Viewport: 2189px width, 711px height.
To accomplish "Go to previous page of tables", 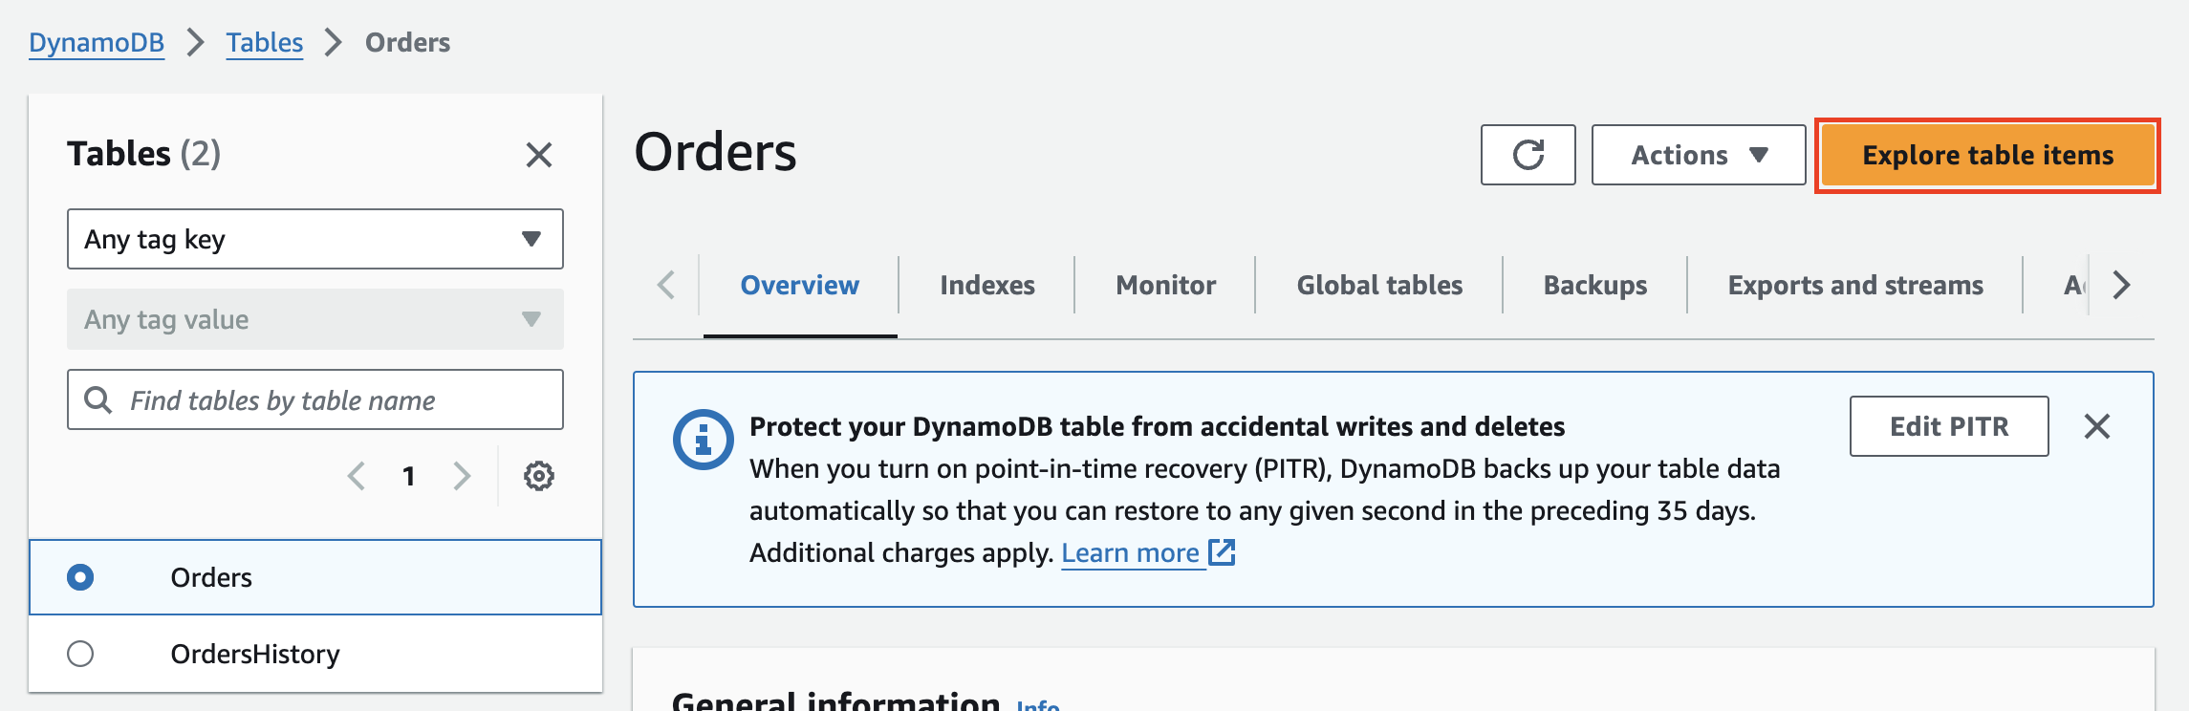I will pyautogui.click(x=357, y=476).
